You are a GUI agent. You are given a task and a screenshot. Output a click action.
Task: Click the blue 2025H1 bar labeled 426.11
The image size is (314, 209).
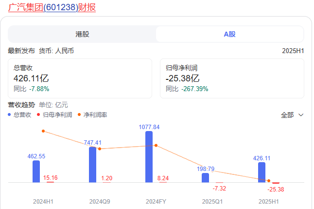(262, 172)
